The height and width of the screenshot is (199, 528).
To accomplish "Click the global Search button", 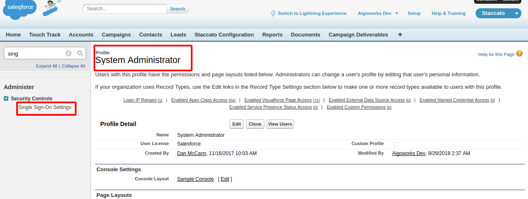I will coord(178,9).
